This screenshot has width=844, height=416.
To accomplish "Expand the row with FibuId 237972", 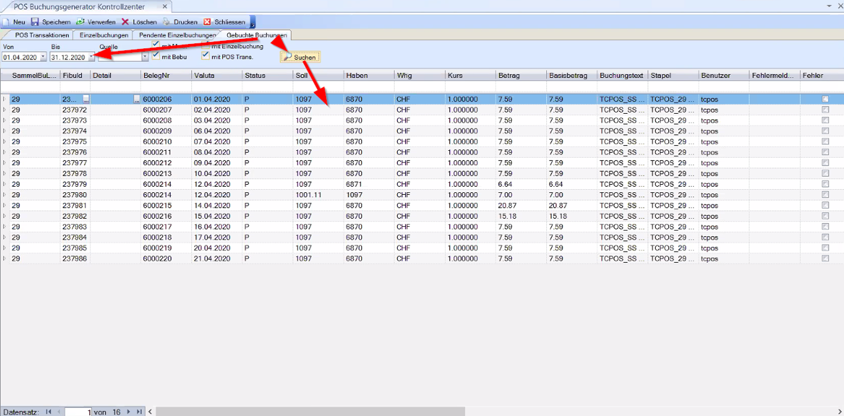I will pos(4,110).
